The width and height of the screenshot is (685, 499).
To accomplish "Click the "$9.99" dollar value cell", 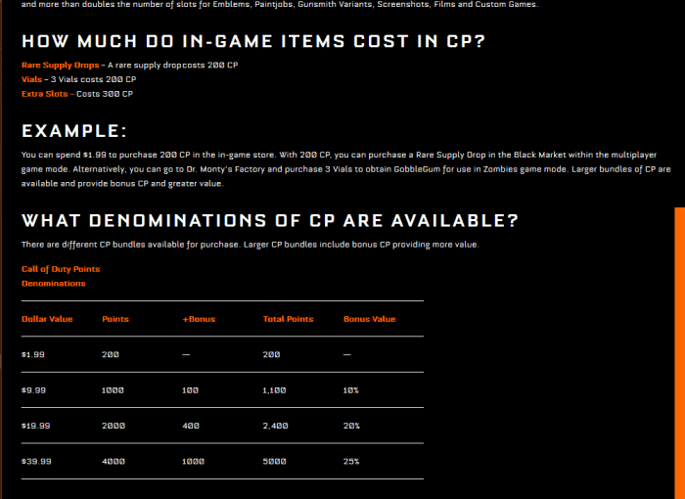I will tap(33, 390).
